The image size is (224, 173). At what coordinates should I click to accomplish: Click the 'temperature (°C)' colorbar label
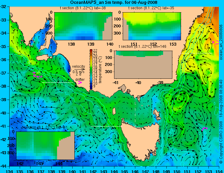point(100,69)
